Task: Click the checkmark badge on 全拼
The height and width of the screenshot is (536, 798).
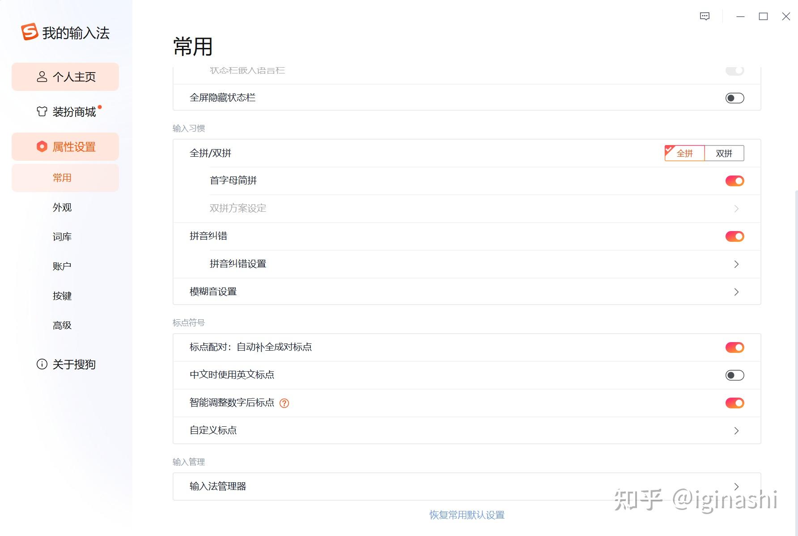Action: tap(669, 149)
